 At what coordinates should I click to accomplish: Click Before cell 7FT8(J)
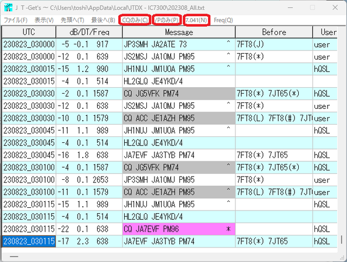click(x=274, y=44)
